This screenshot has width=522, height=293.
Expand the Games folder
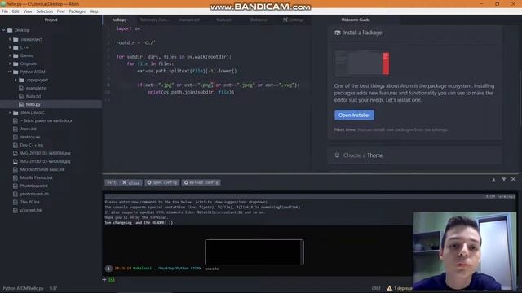pos(10,55)
